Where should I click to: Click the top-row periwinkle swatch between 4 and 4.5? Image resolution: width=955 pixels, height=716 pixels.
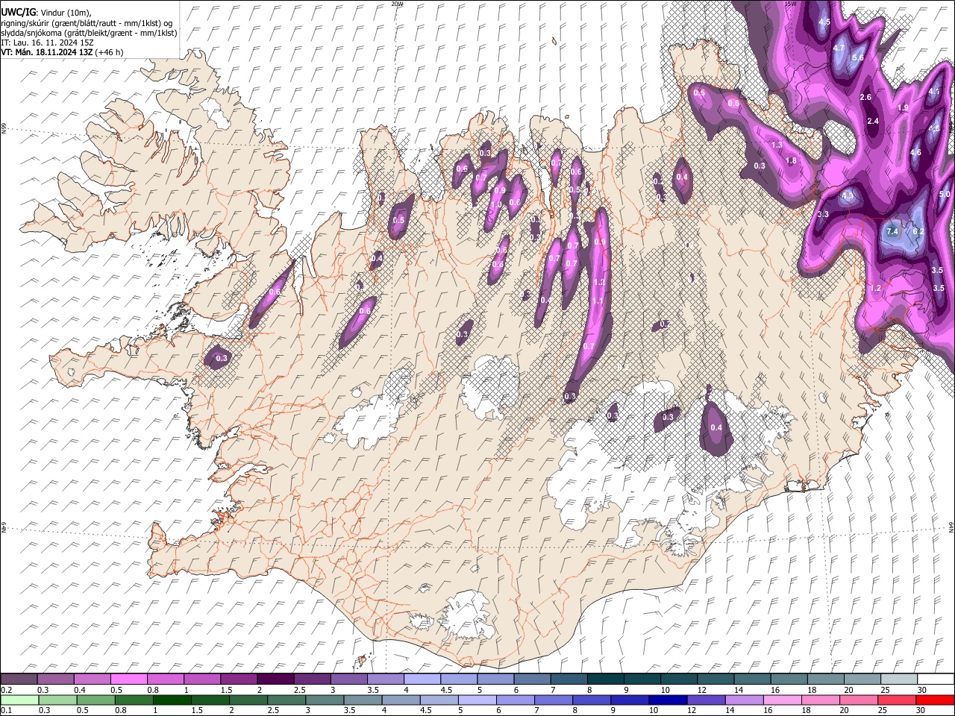pos(422,679)
